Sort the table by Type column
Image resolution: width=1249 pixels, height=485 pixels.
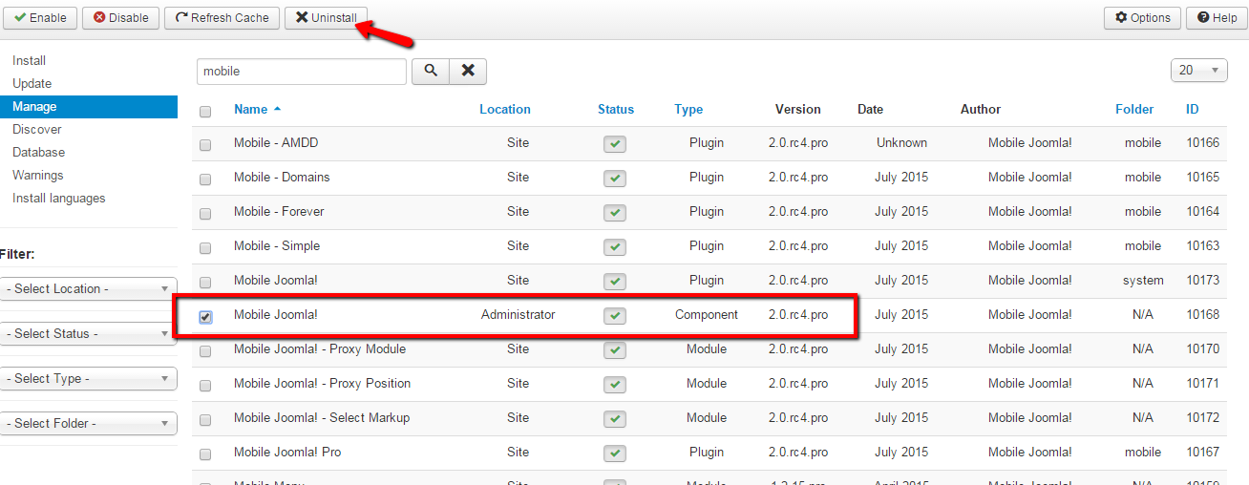pyautogui.click(x=688, y=109)
